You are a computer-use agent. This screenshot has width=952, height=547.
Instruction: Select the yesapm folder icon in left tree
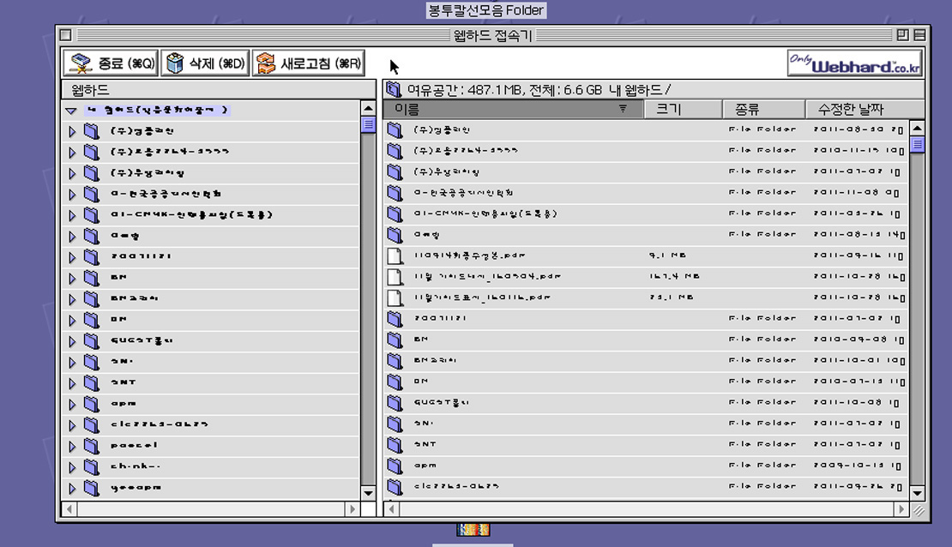(92, 488)
